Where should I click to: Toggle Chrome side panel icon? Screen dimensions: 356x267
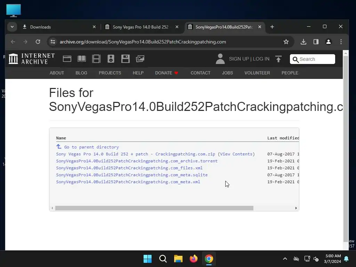[x=316, y=42]
